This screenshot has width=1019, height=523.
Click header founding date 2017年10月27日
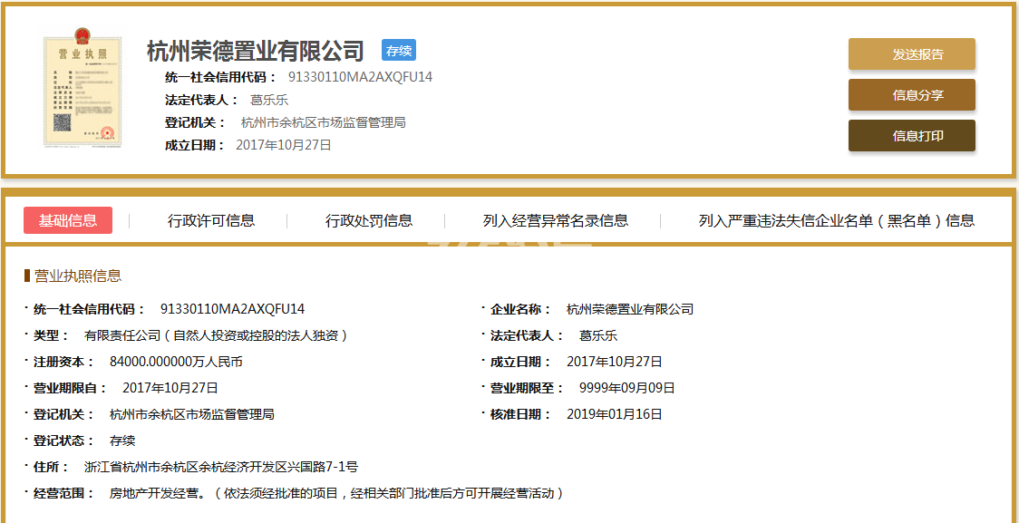[284, 145]
